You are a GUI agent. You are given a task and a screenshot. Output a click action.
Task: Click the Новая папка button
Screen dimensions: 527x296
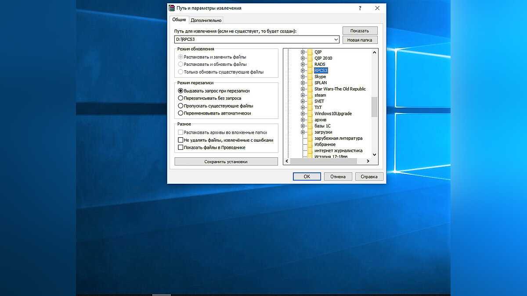click(360, 40)
